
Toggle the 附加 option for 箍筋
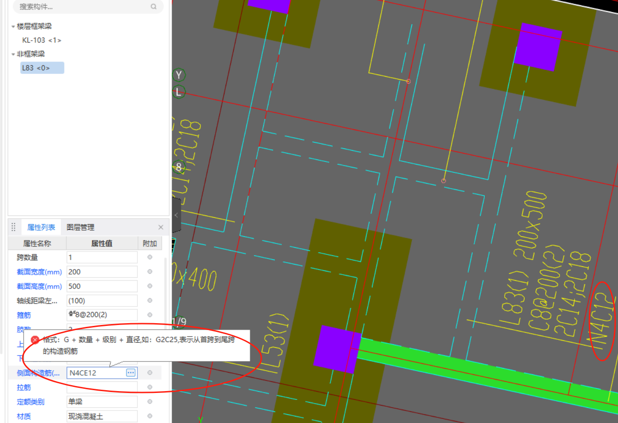[150, 315]
